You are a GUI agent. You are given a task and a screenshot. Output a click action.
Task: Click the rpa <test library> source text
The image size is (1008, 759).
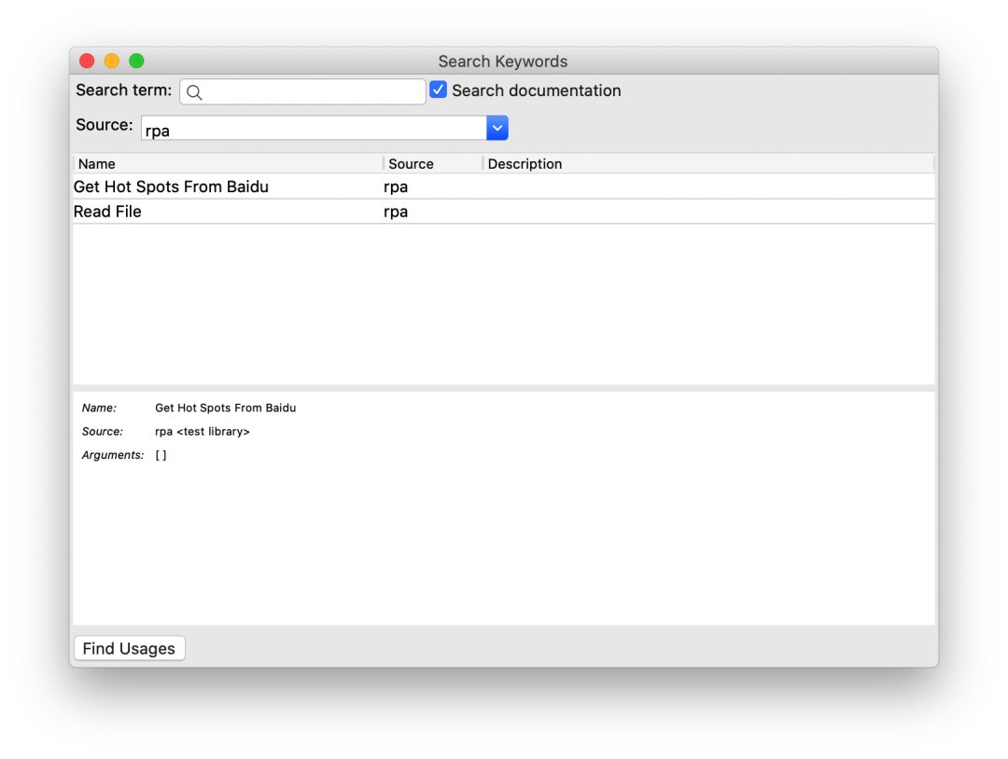click(203, 432)
